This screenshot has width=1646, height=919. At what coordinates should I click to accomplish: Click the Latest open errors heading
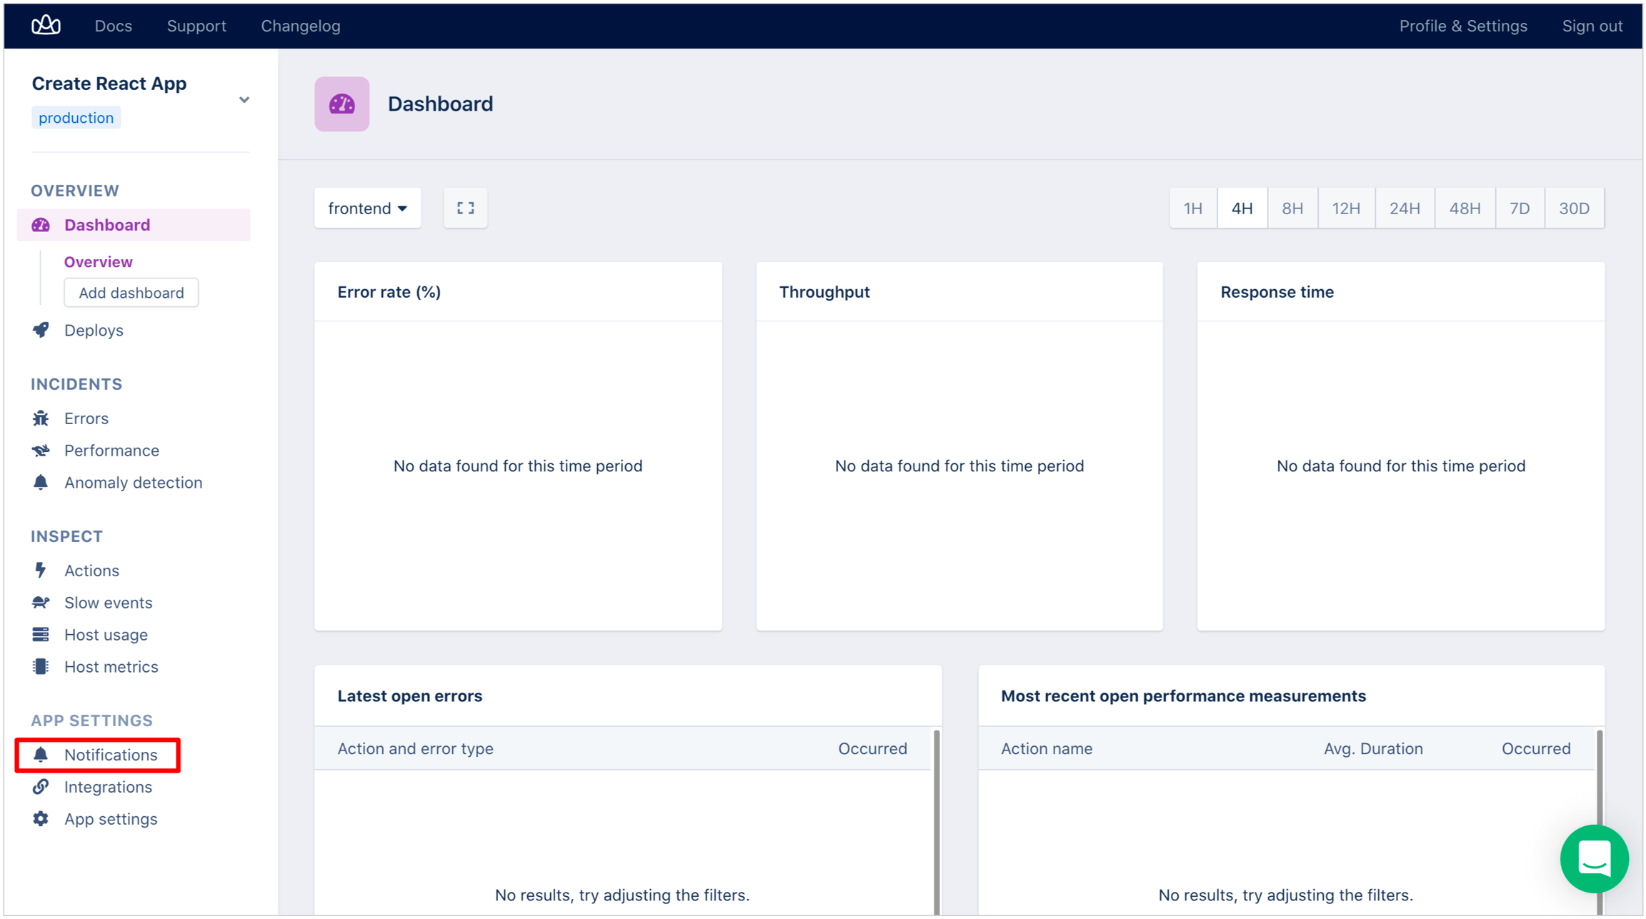point(410,695)
